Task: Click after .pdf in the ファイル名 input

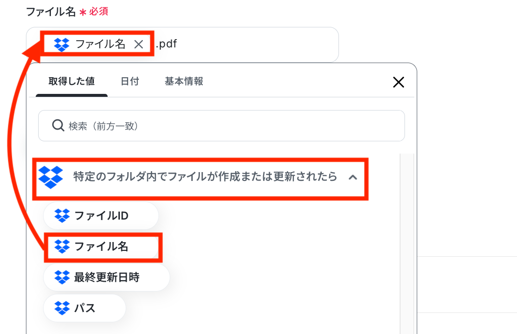Action: pos(257,44)
